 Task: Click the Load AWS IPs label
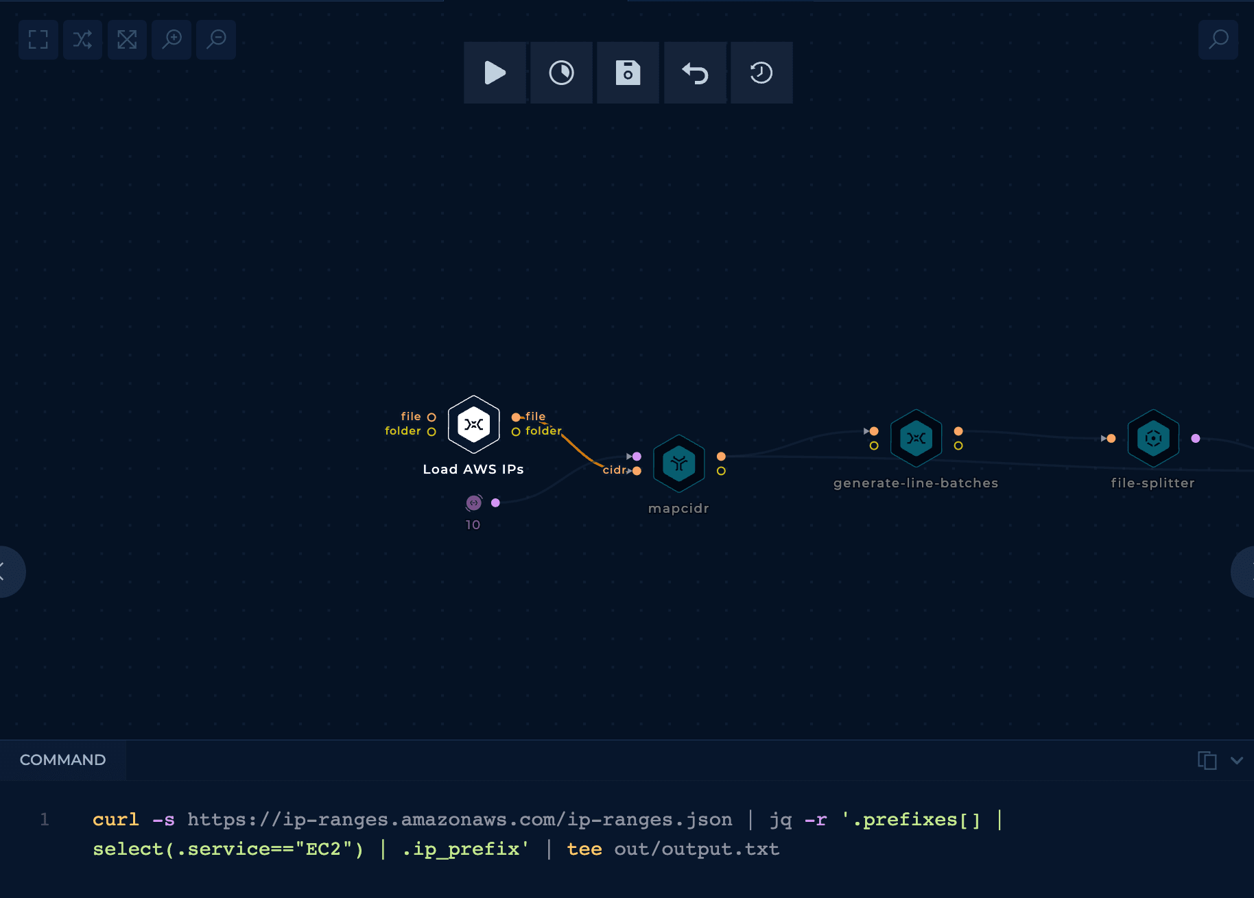click(x=473, y=469)
